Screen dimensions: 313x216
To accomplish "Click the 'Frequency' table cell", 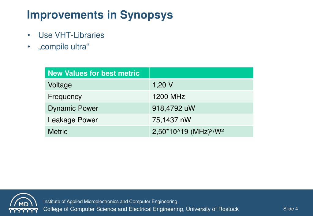I will [x=97, y=96].
